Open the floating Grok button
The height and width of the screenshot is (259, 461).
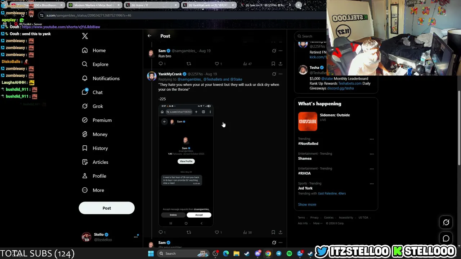(446, 223)
